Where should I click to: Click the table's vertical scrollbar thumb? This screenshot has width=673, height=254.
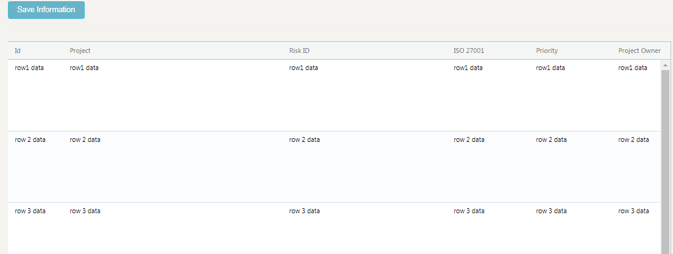665,158
